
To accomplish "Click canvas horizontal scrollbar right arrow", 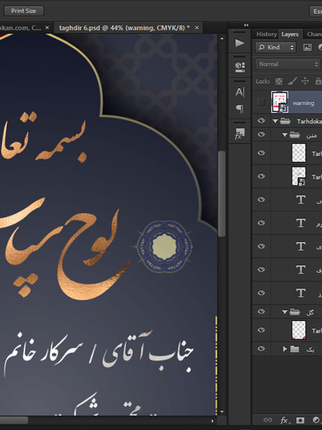I will (x=213, y=421).
